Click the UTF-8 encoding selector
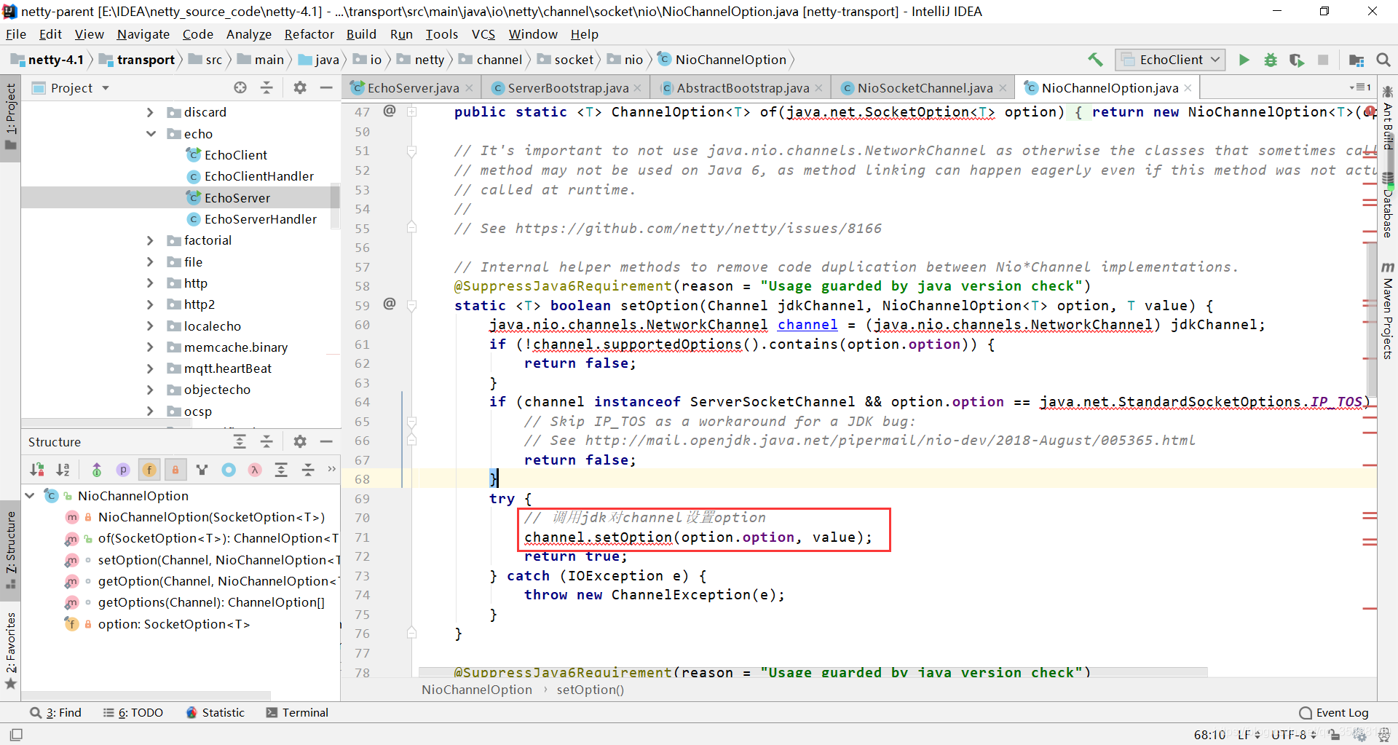The image size is (1398, 745). [1292, 735]
